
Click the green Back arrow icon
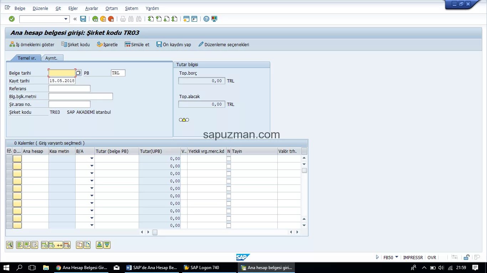[x=95, y=19]
